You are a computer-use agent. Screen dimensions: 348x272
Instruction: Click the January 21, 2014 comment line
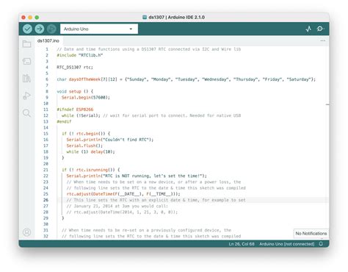(x=117, y=206)
